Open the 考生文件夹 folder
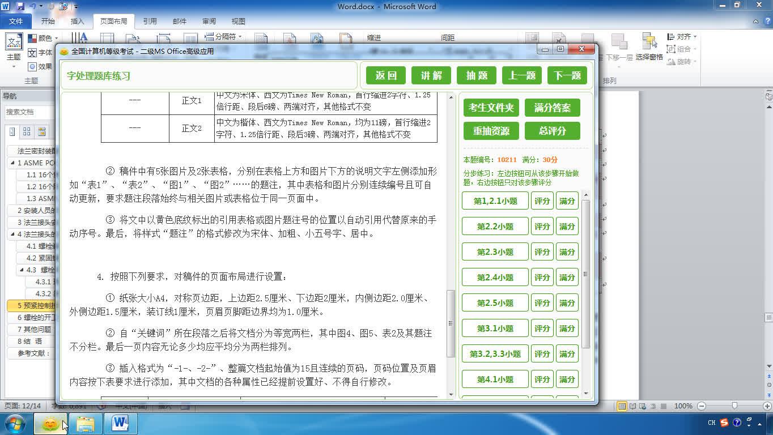Image resolution: width=773 pixels, height=435 pixels. (491, 108)
